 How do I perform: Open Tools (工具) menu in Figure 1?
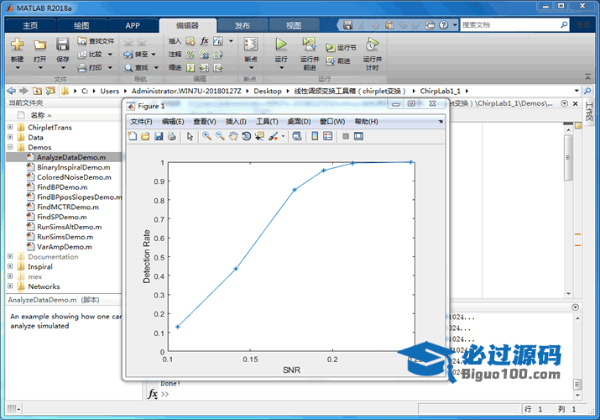point(267,121)
